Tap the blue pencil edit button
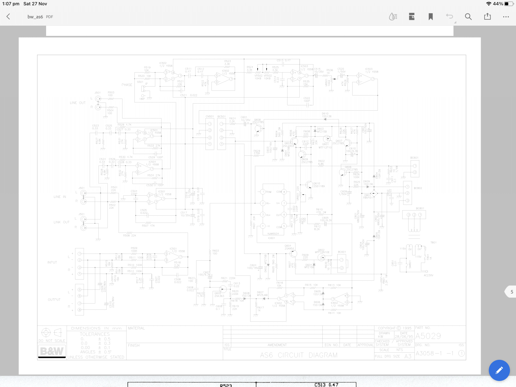This screenshot has width=516, height=387. [499, 370]
